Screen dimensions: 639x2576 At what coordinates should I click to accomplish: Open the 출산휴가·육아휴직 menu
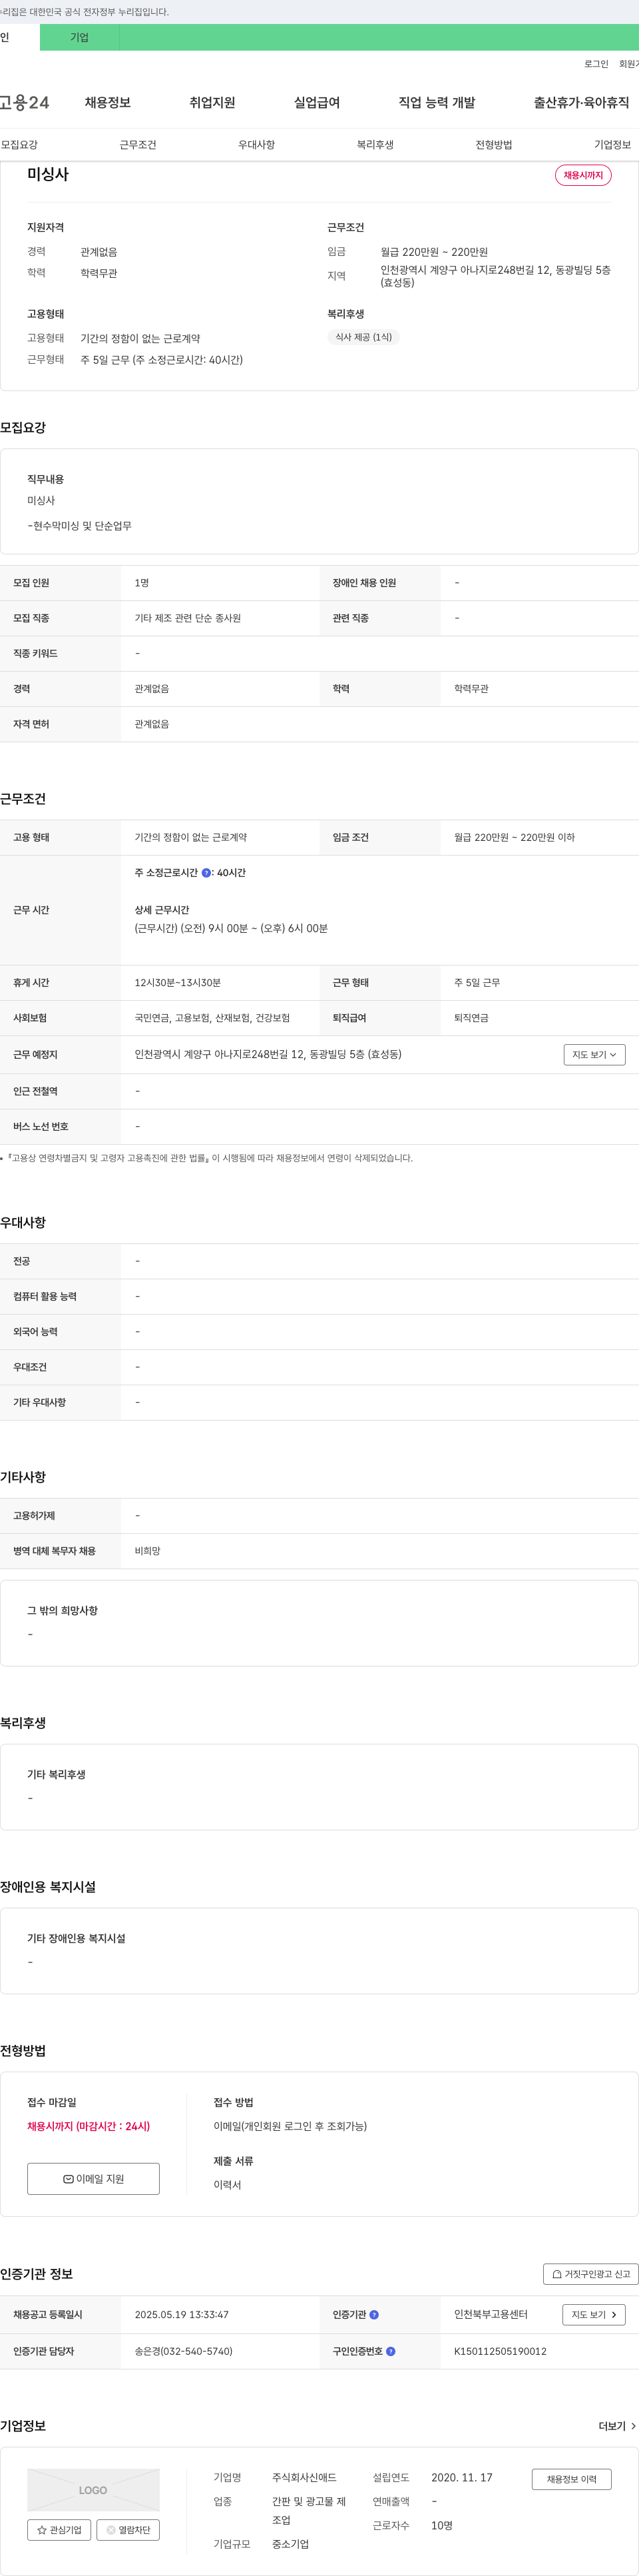581,103
